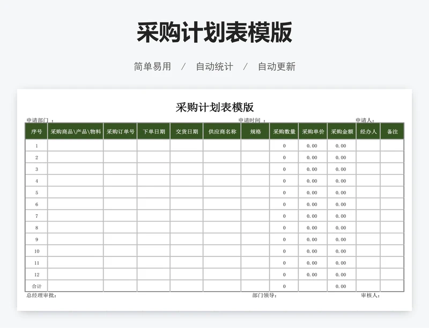
Task: Click empty 规格 cell in row 7
Action: (x=255, y=216)
